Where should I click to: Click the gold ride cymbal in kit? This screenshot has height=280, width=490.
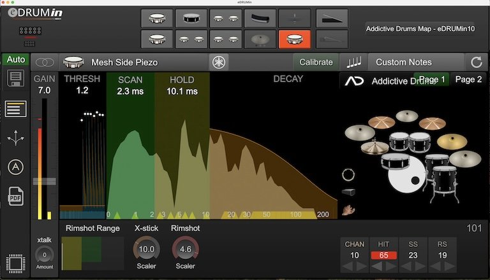(x=452, y=141)
